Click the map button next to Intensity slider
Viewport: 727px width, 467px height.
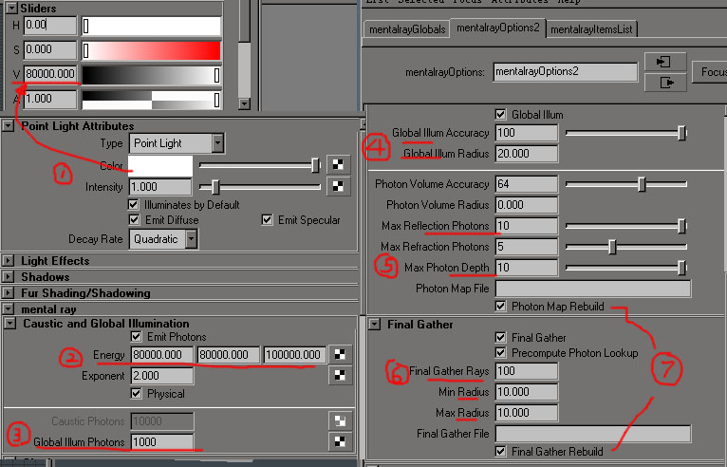(338, 186)
